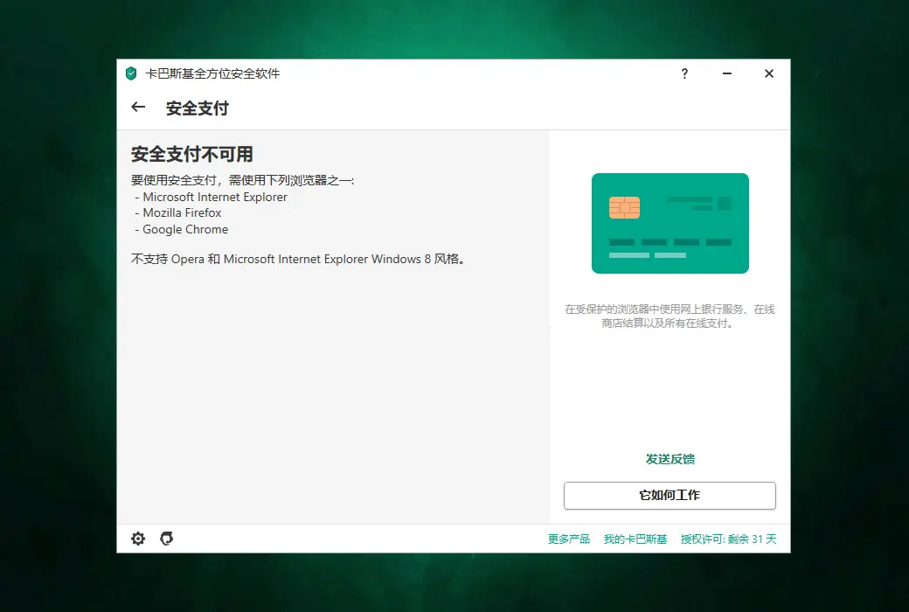
Task: Open the 我的卡巴斯基 link
Action: (635, 539)
